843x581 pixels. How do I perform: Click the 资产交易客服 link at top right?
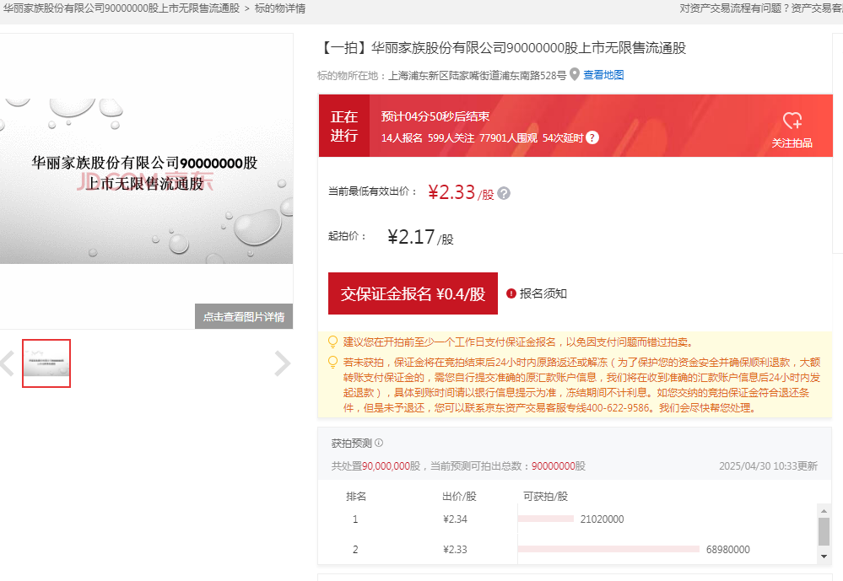[817, 8]
